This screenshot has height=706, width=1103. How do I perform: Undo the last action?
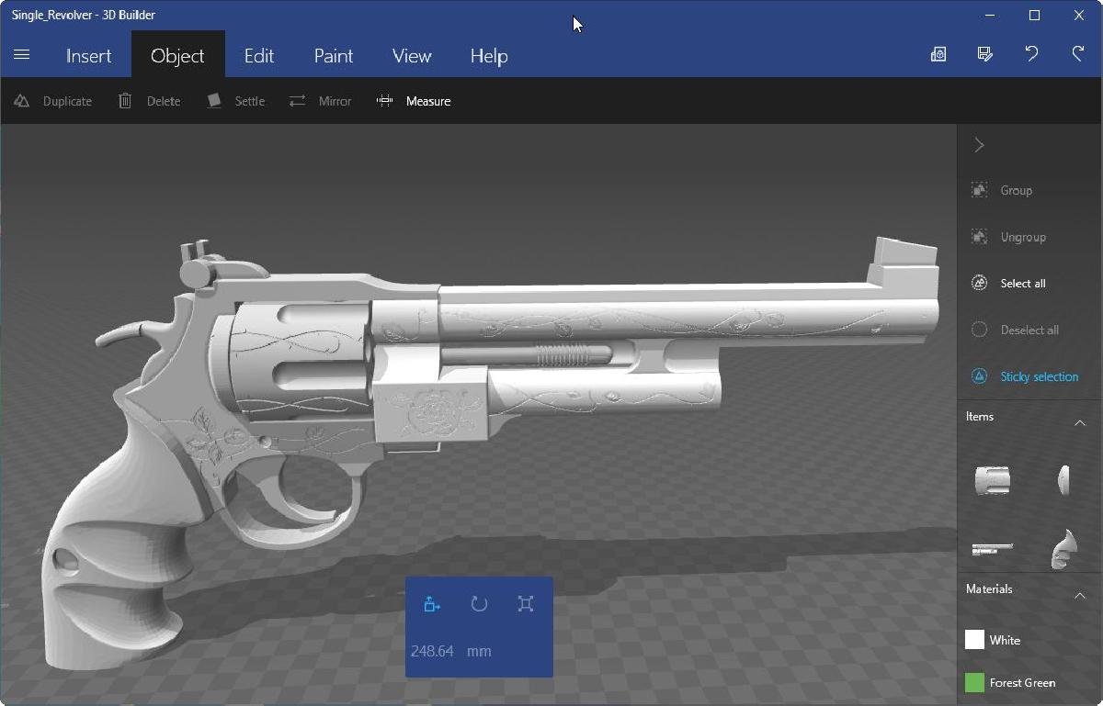[1031, 54]
